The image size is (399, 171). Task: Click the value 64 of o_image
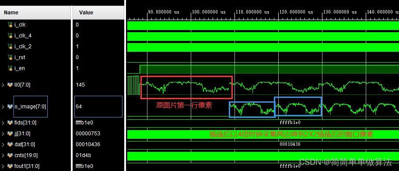(79, 107)
